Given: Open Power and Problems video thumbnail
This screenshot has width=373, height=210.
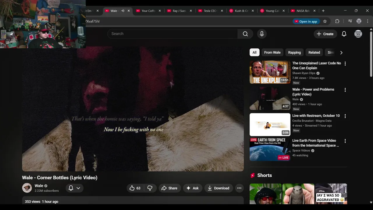Looking at the screenshot, I should (270, 98).
